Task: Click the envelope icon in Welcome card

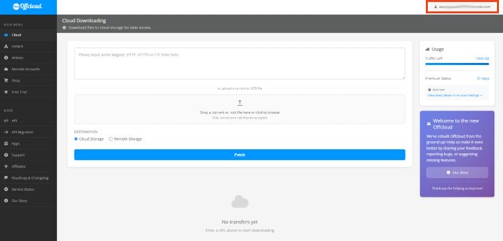Action: [429, 124]
